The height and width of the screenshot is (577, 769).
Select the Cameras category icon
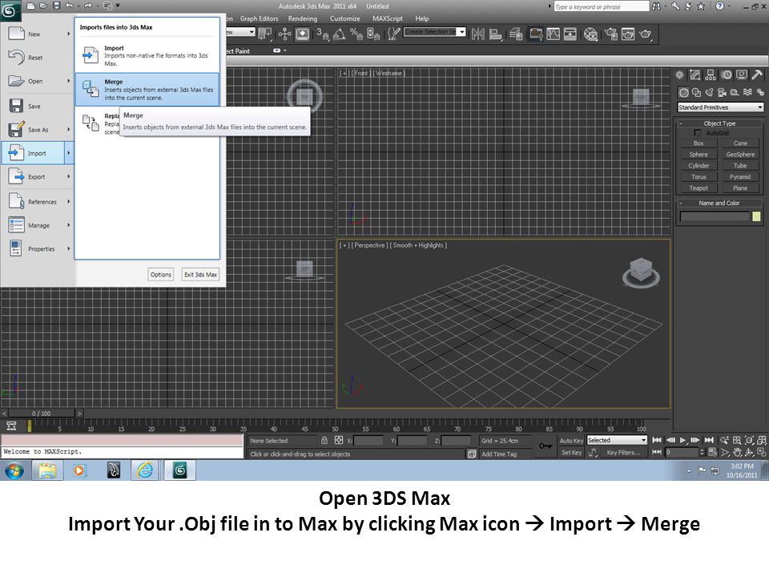pos(722,92)
